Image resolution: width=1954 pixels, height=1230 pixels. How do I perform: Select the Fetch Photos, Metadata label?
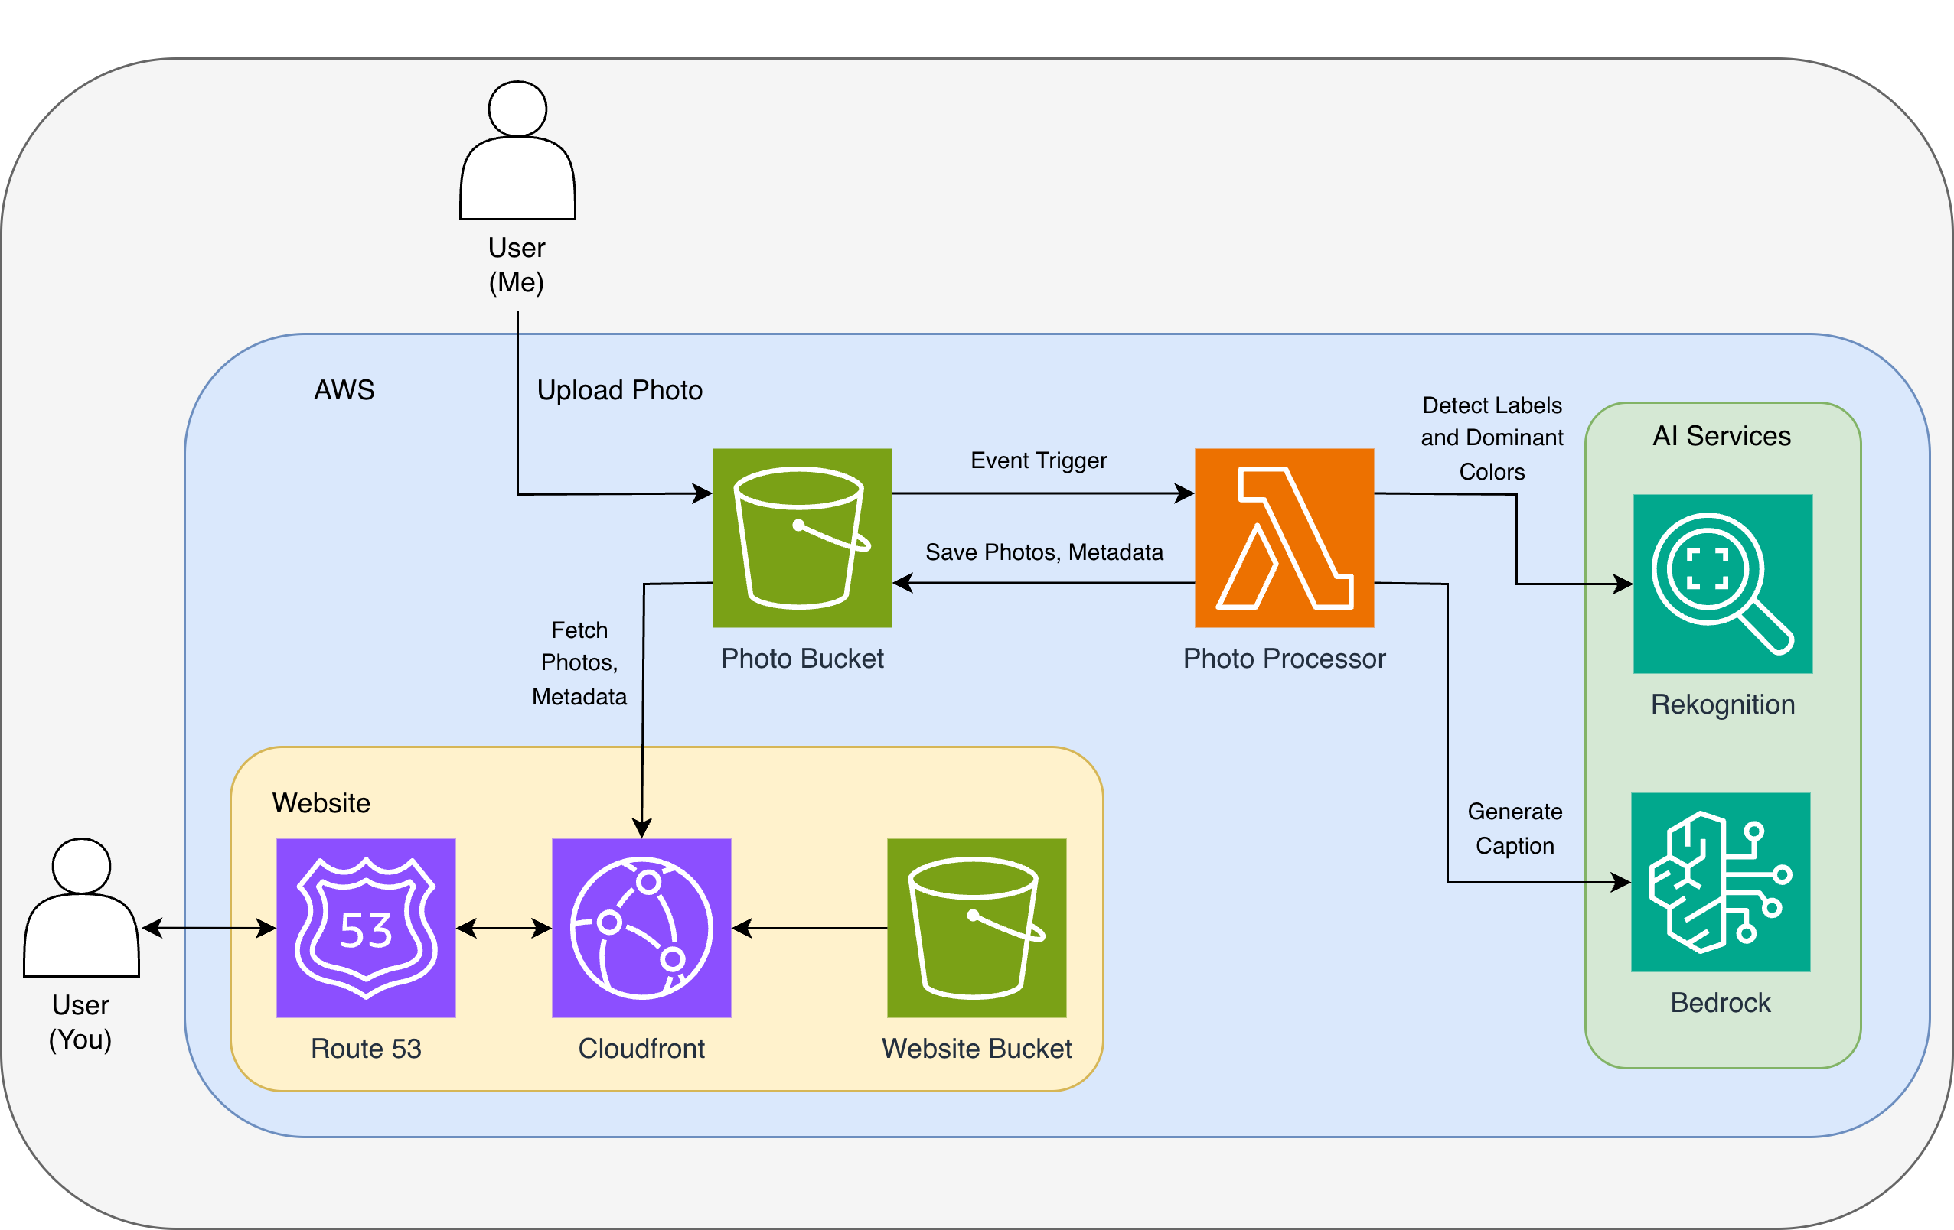pyautogui.click(x=579, y=663)
